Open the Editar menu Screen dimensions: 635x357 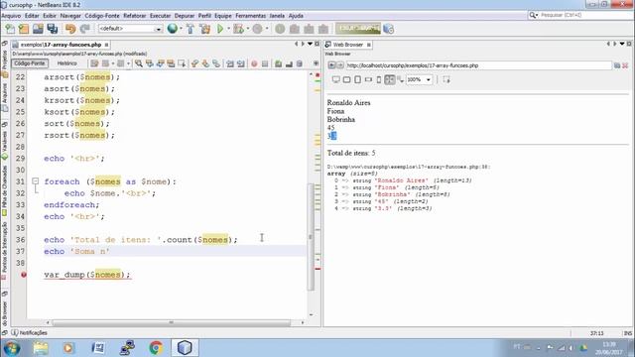32,16
